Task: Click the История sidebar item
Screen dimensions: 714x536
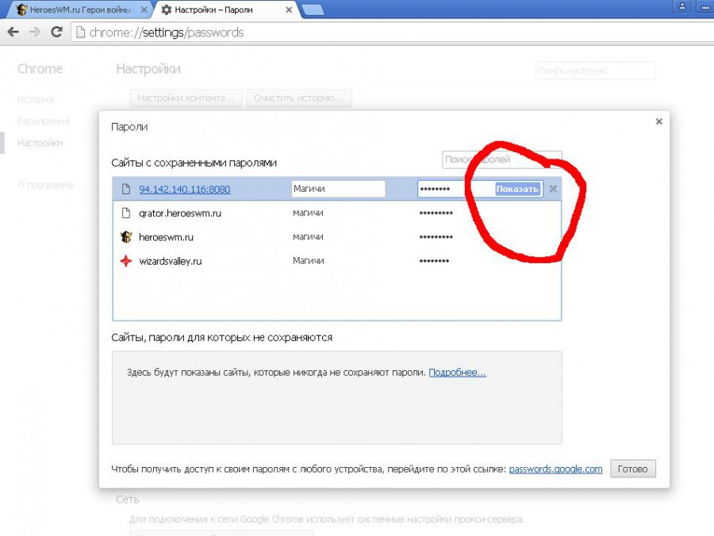Action: (x=36, y=99)
